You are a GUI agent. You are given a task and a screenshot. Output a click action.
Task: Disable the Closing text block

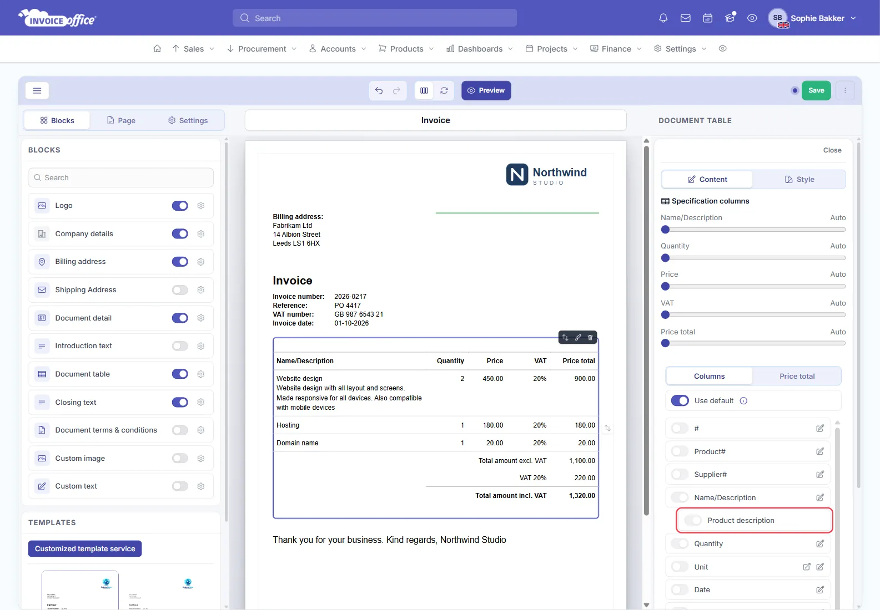tap(180, 403)
